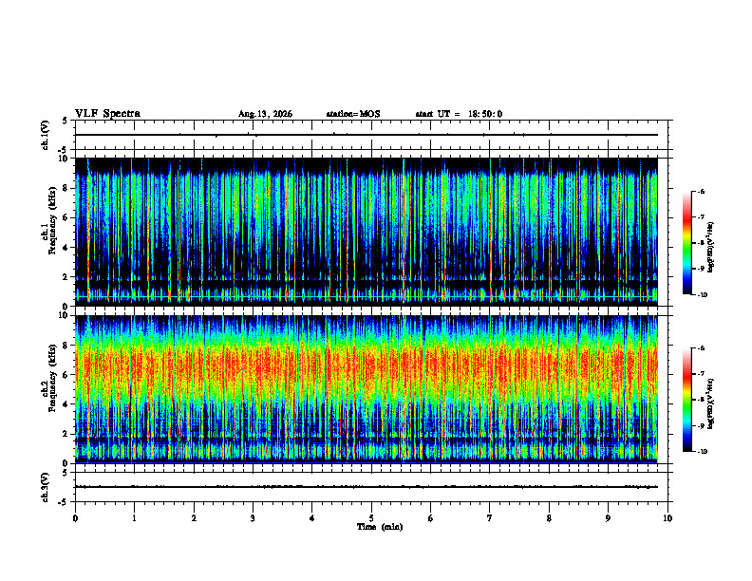Screen dimensions: 752x581
Task: Click the '-7' label on ch.2 color bar
Action: click(701, 374)
